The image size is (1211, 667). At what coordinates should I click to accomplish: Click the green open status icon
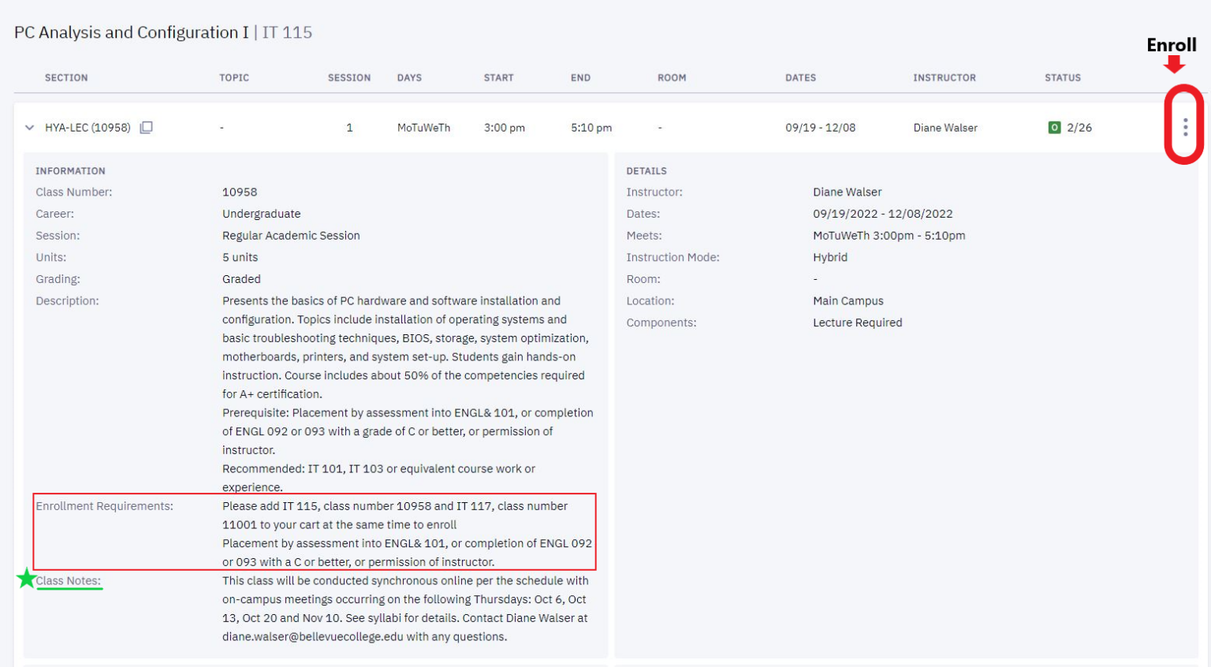[x=1054, y=127]
